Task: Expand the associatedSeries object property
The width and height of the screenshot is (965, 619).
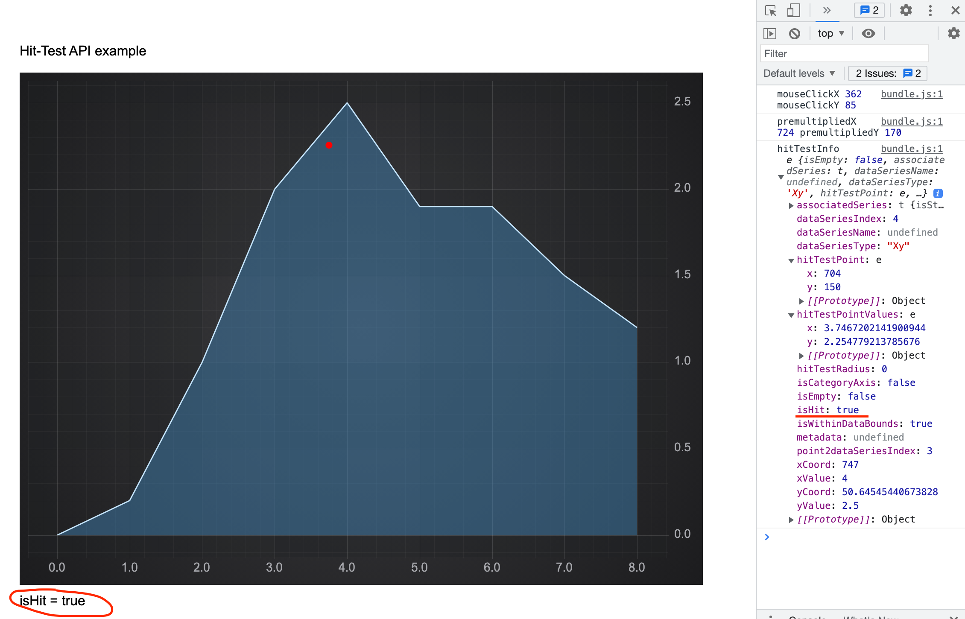Action: point(791,206)
